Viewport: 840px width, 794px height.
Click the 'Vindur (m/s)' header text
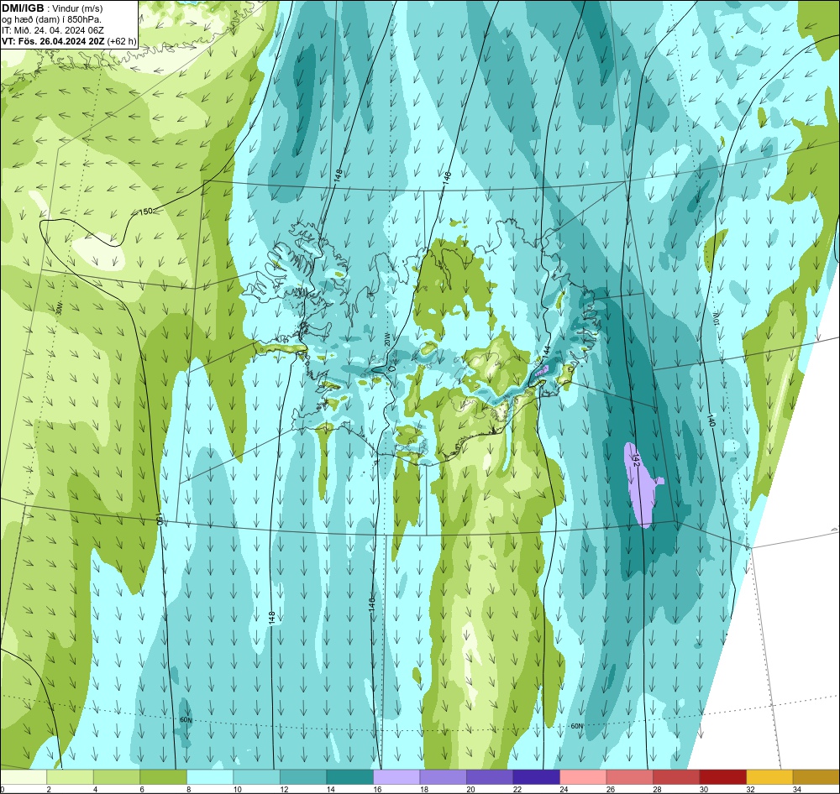pyautogui.click(x=79, y=8)
